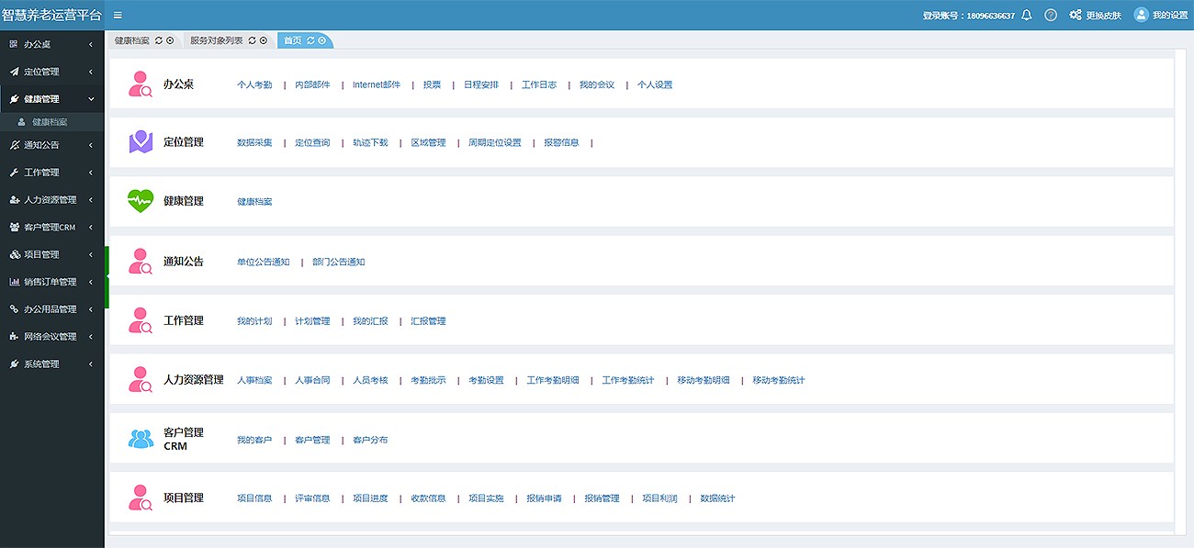Click the sidebar 人力资源管理 user-plus icon
The image size is (1194, 548).
tap(14, 199)
